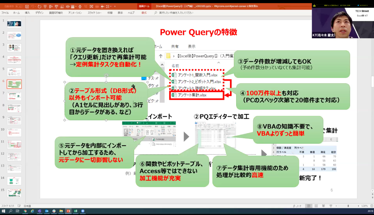Click the 日本語 language indicator
This screenshot has width=374, height=215.
[x=27, y=206]
